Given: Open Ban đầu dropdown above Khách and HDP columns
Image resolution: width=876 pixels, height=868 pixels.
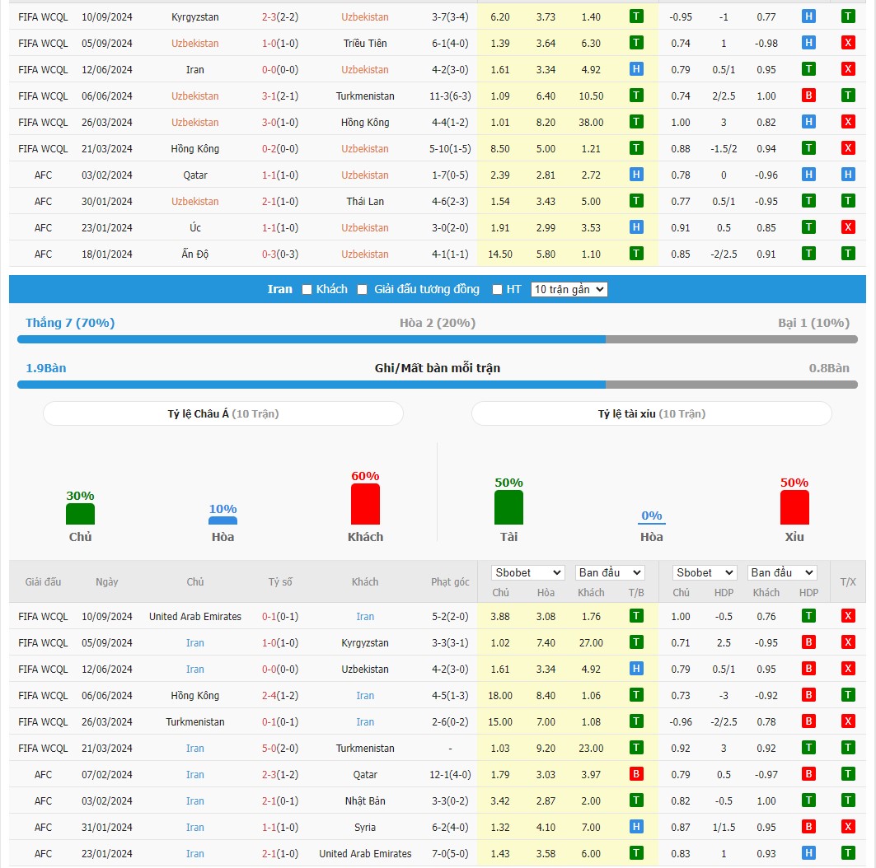Looking at the screenshot, I should click(782, 572).
